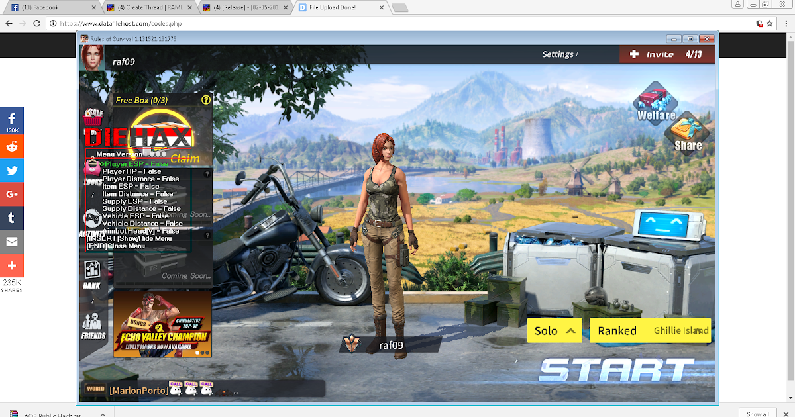Click the [MarlonPorto] chat name

138,391
